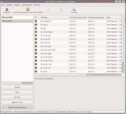Click status box of fp-compiler
Viewport: 126px width, 114px height.
[x=36, y=21]
